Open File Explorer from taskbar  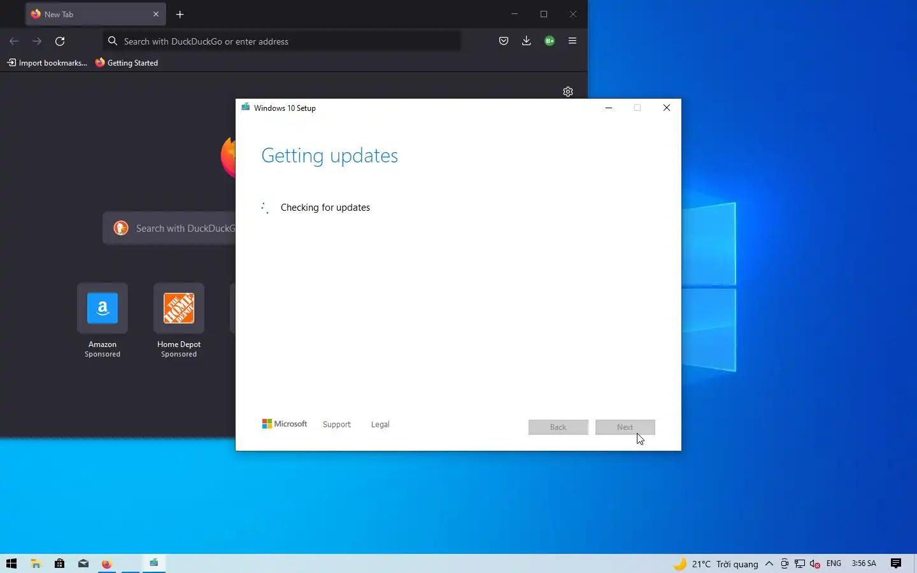coord(36,563)
